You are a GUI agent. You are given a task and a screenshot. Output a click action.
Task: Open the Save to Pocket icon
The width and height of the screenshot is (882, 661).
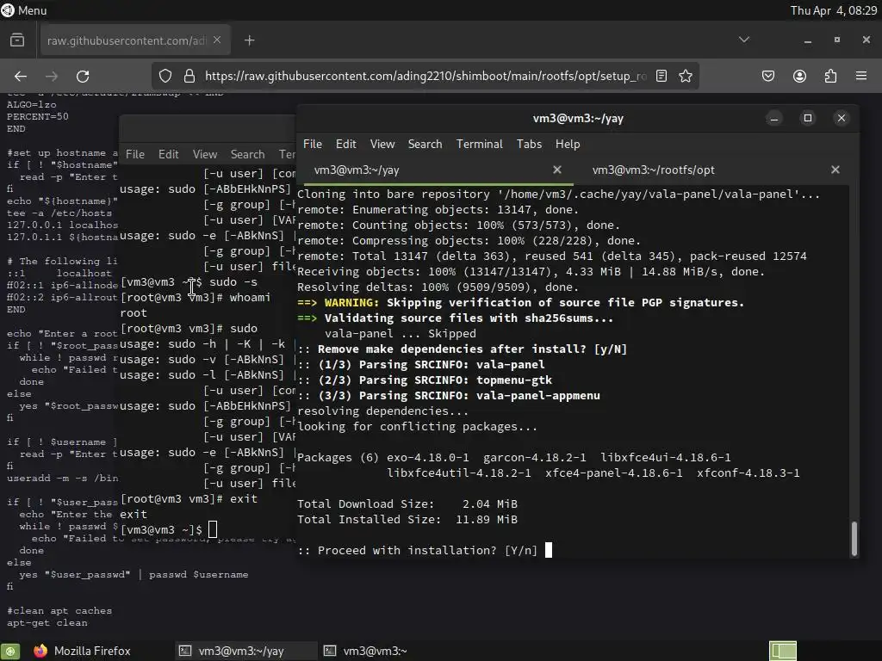pos(768,76)
